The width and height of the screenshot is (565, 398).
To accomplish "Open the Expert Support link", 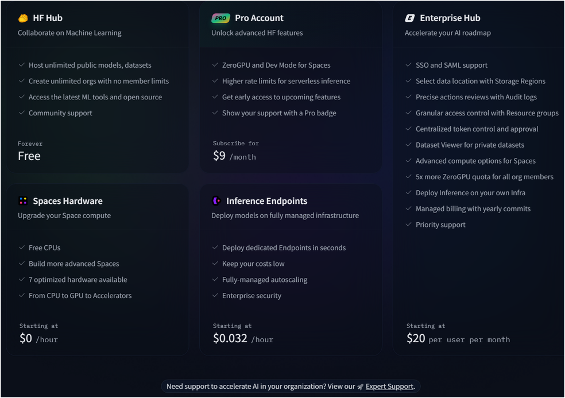I will tap(389, 387).
